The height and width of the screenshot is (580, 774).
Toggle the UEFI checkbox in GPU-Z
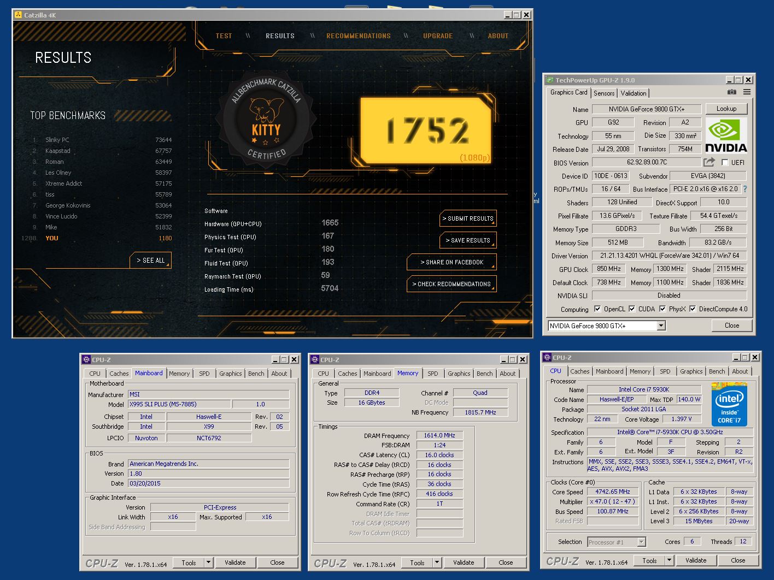(x=725, y=162)
